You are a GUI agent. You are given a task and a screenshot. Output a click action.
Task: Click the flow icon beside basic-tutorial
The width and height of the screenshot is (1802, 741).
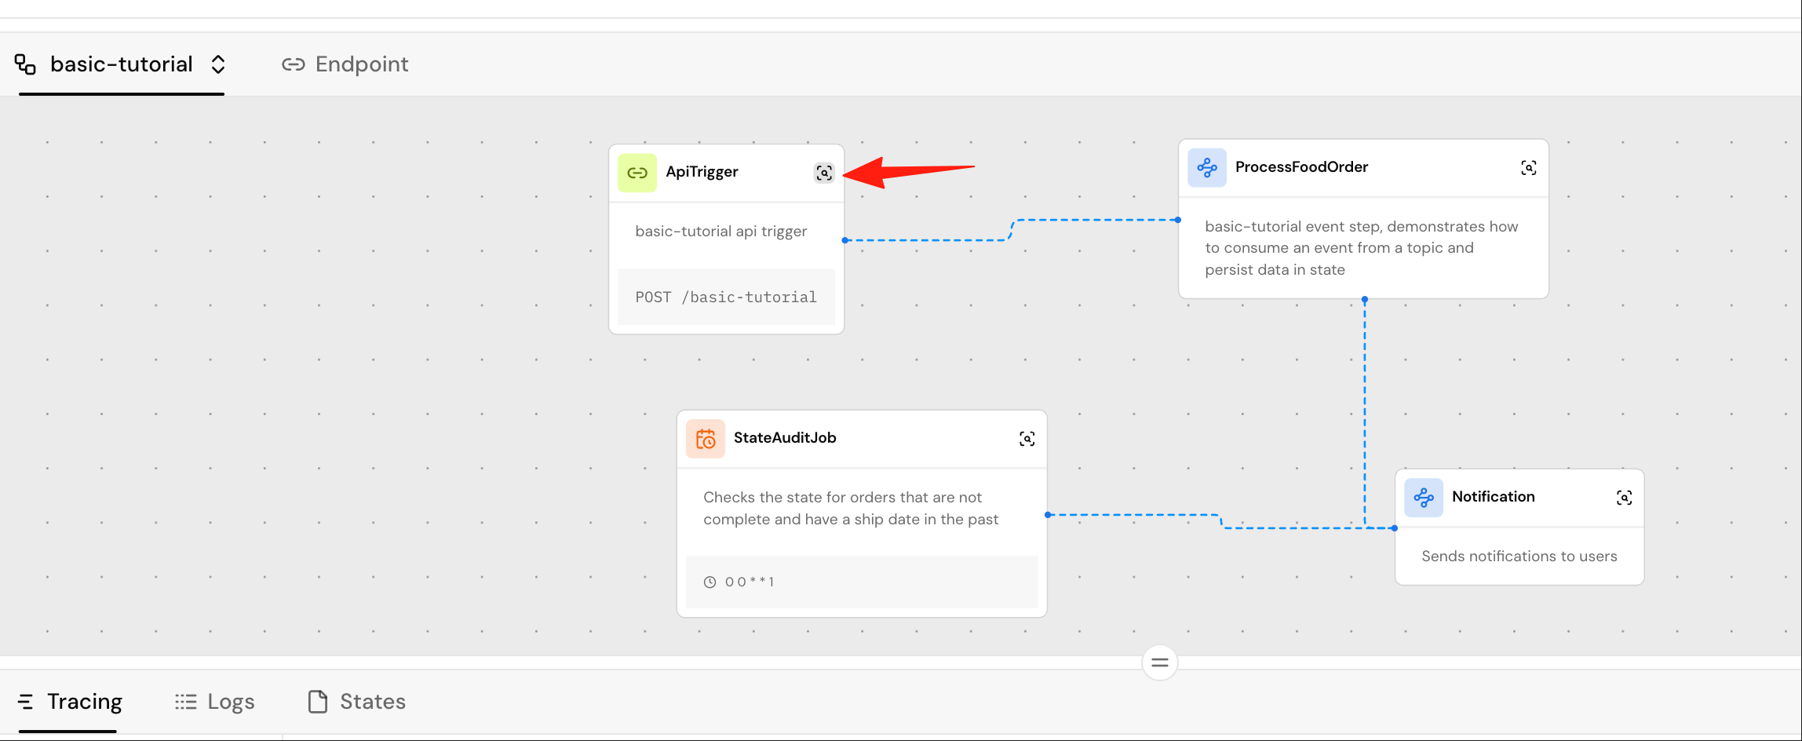tap(25, 64)
